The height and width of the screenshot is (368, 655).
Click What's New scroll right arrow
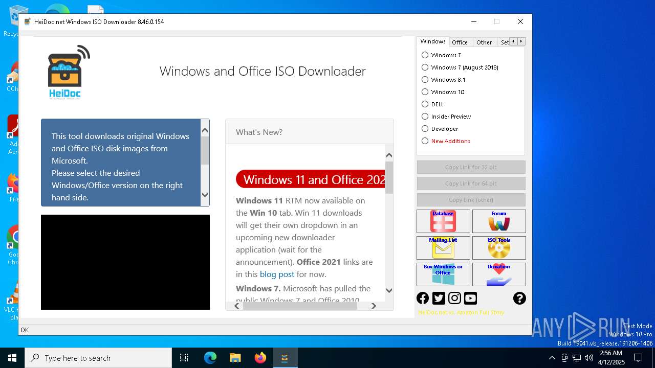[x=374, y=306]
